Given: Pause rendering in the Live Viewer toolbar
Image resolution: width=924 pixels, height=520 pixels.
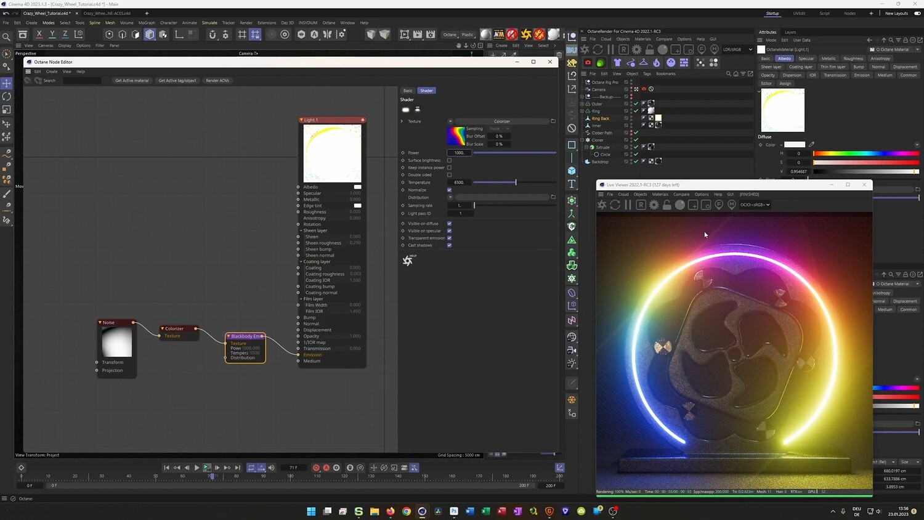Looking at the screenshot, I should (628, 205).
